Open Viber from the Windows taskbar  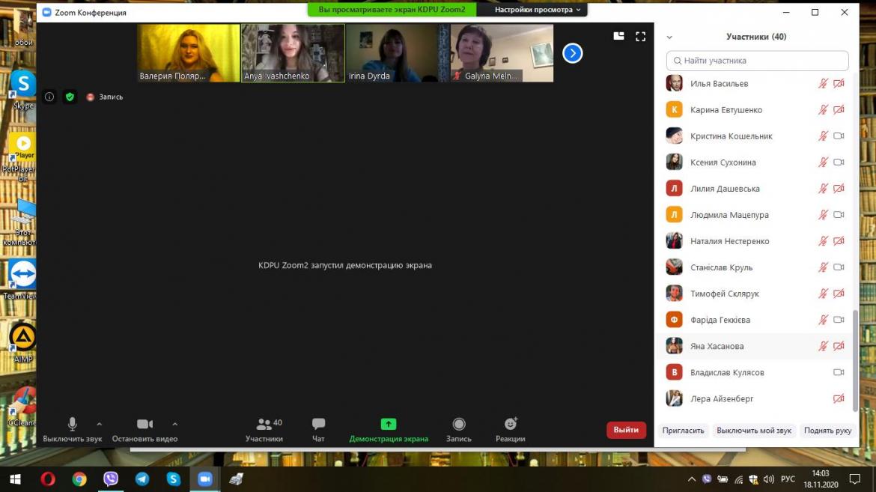tap(111, 479)
